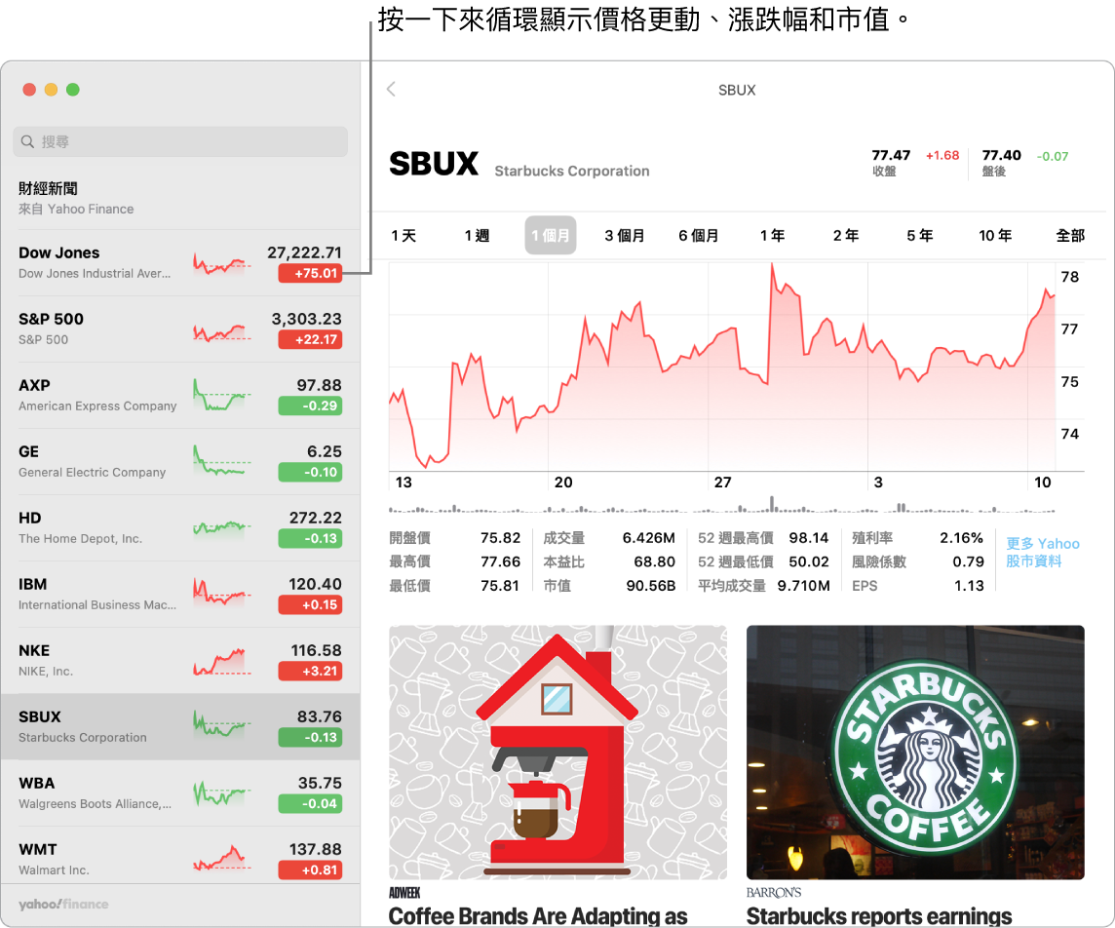
Task: Close the Stocks window with red button
Action: pos(29,90)
